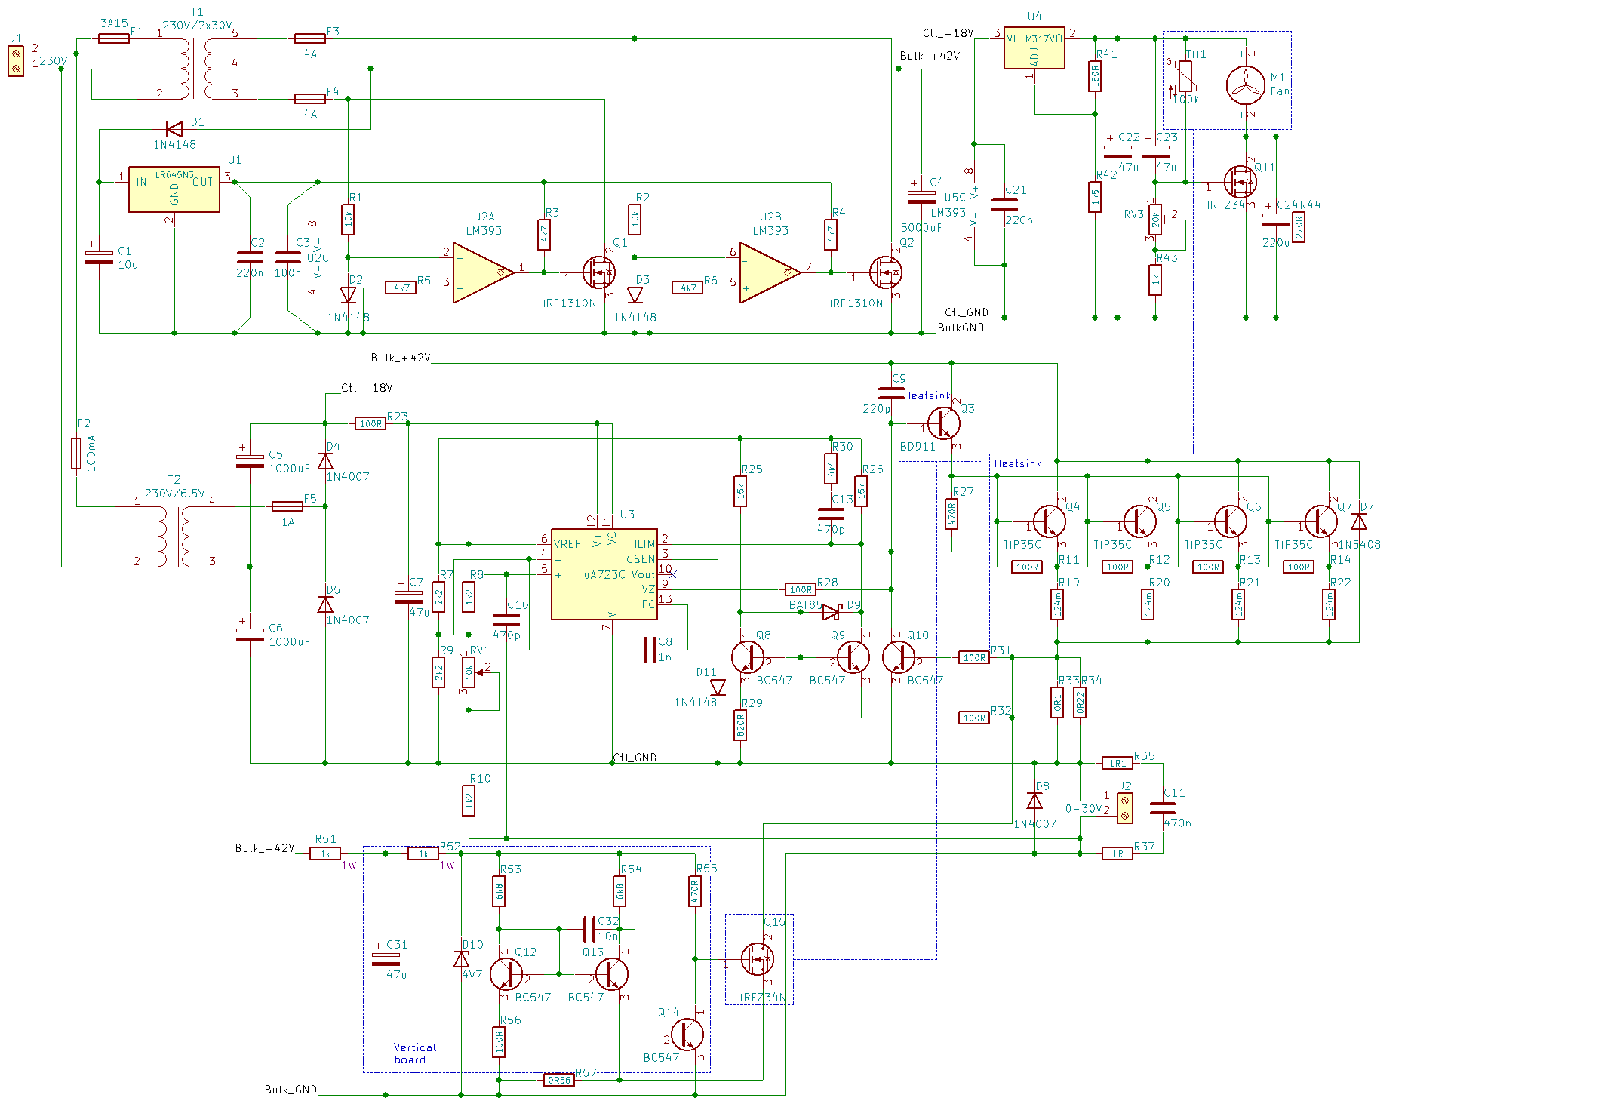Select transistor Q7 TIP35C symbol

[x=1321, y=521]
